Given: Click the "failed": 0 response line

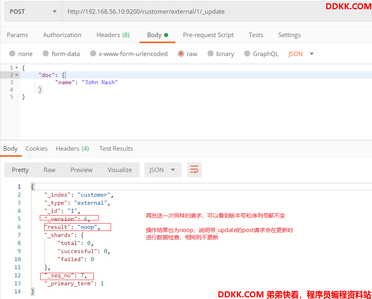Looking at the screenshot, I should [76, 259].
